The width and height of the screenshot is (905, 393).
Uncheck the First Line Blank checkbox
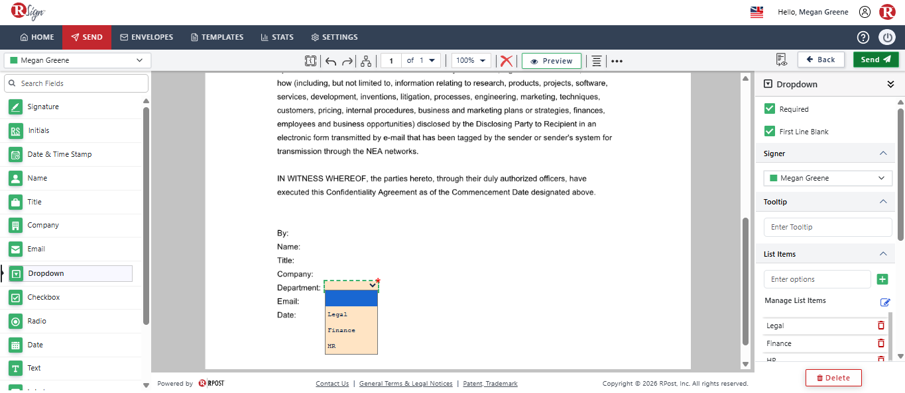(x=770, y=131)
